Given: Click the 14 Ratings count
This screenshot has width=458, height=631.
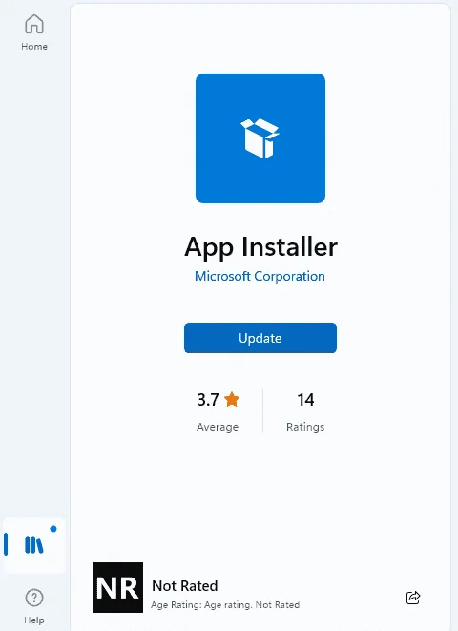Looking at the screenshot, I should point(305,410).
